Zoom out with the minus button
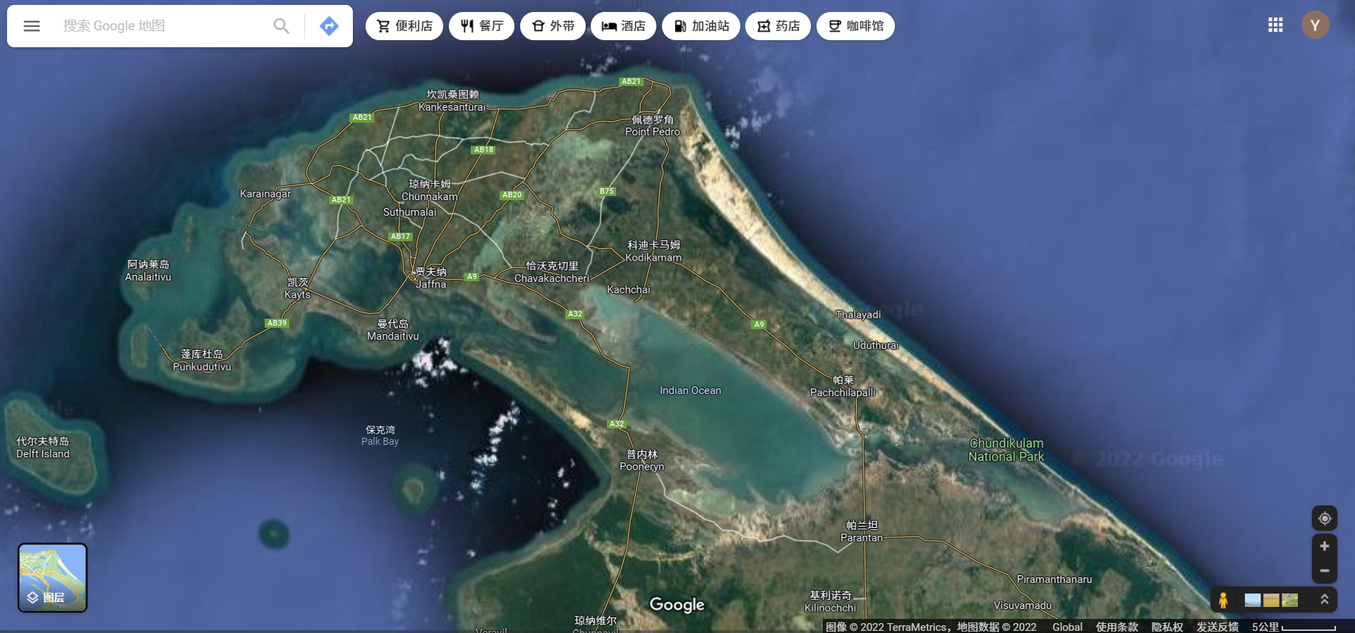 click(1325, 570)
